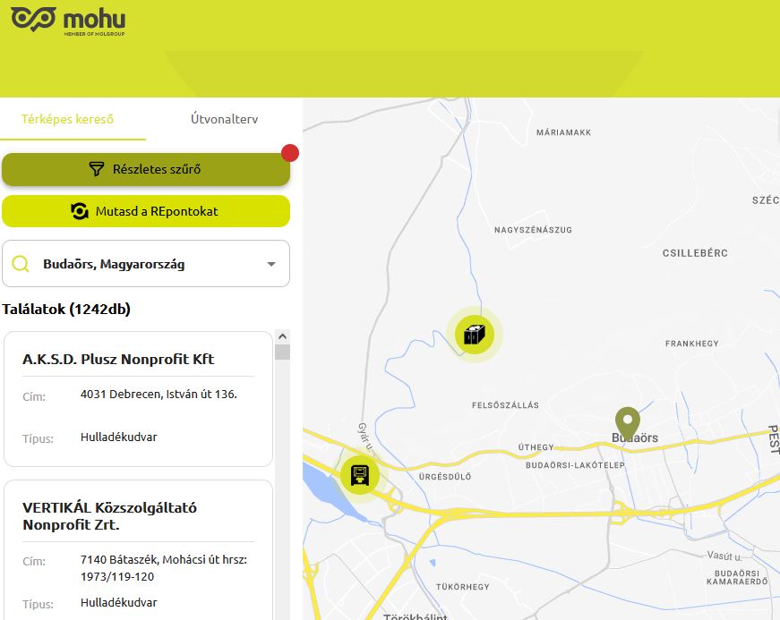Show REpoints with Mutasd a REpontokat
780x620 pixels.
[146, 211]
